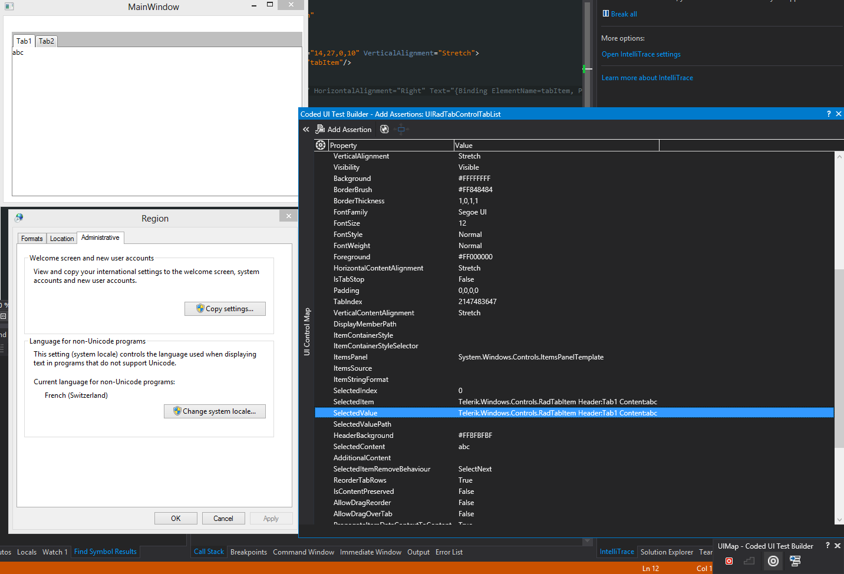844x574 pixels.
Task: Open the Breakpoints tab
Action: pyautogui.click(x=249, y=552)
